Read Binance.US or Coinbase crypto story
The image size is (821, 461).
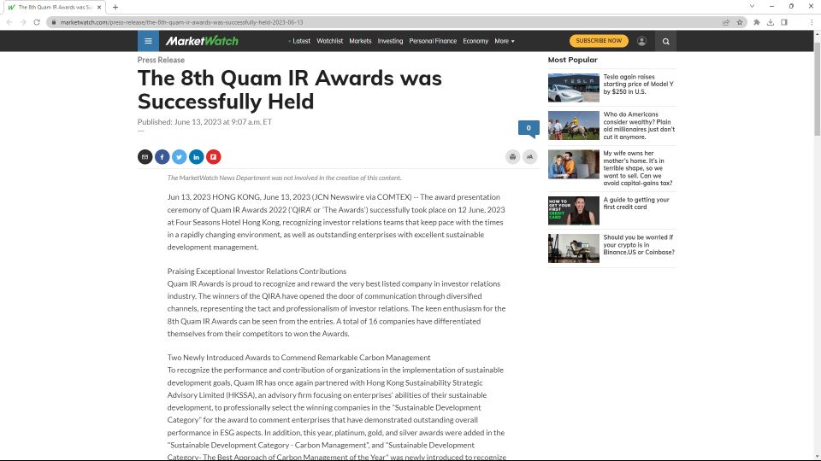(x=639, y=245)
